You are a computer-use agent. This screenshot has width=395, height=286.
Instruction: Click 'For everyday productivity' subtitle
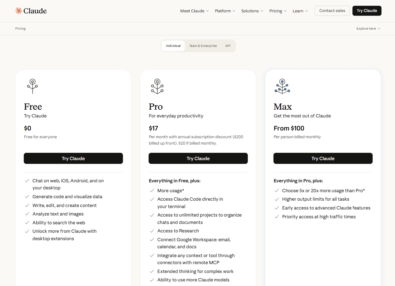(176, 116)
